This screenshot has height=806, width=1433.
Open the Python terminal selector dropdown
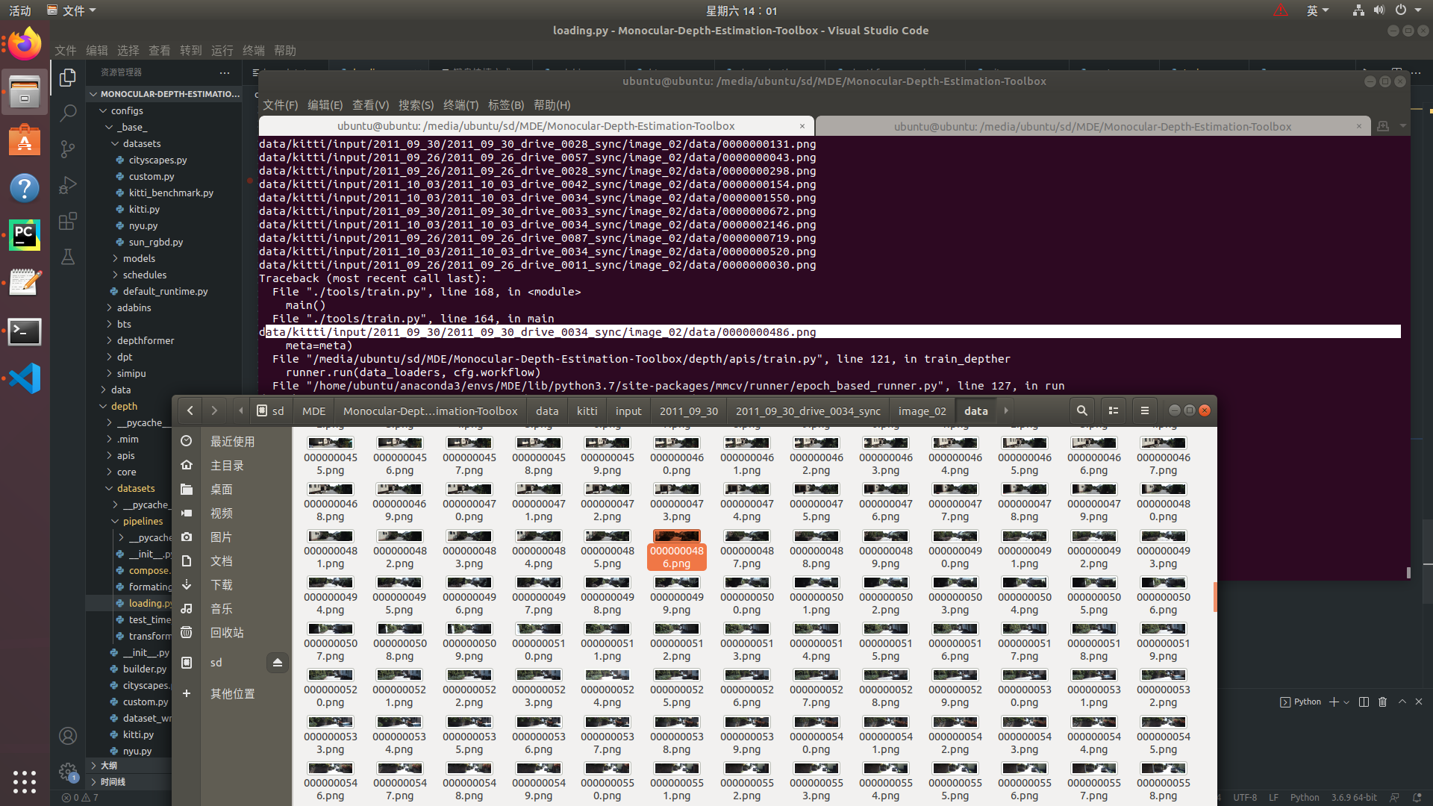point(1346,702)
